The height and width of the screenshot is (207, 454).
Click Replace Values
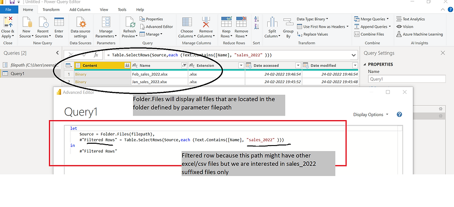(x=312, y=34)
